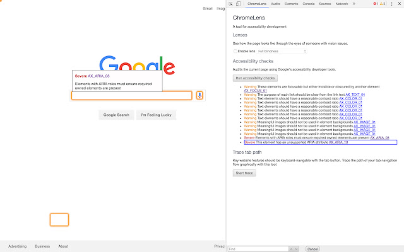The width and height of the screenshot is (404, 252).
Task: Click the microphone voice search icon
Action: coord(199,95)
